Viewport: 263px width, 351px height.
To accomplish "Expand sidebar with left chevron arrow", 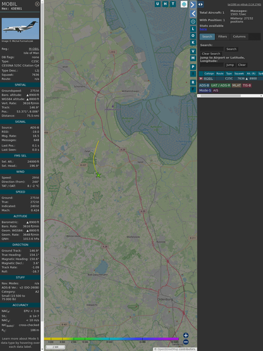I will pos(193,13).
